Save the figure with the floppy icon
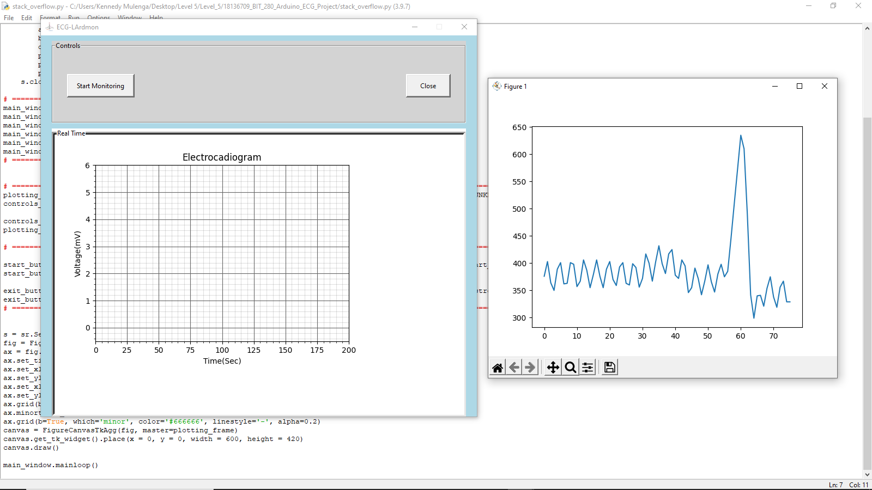 click(x=610, y=367)
